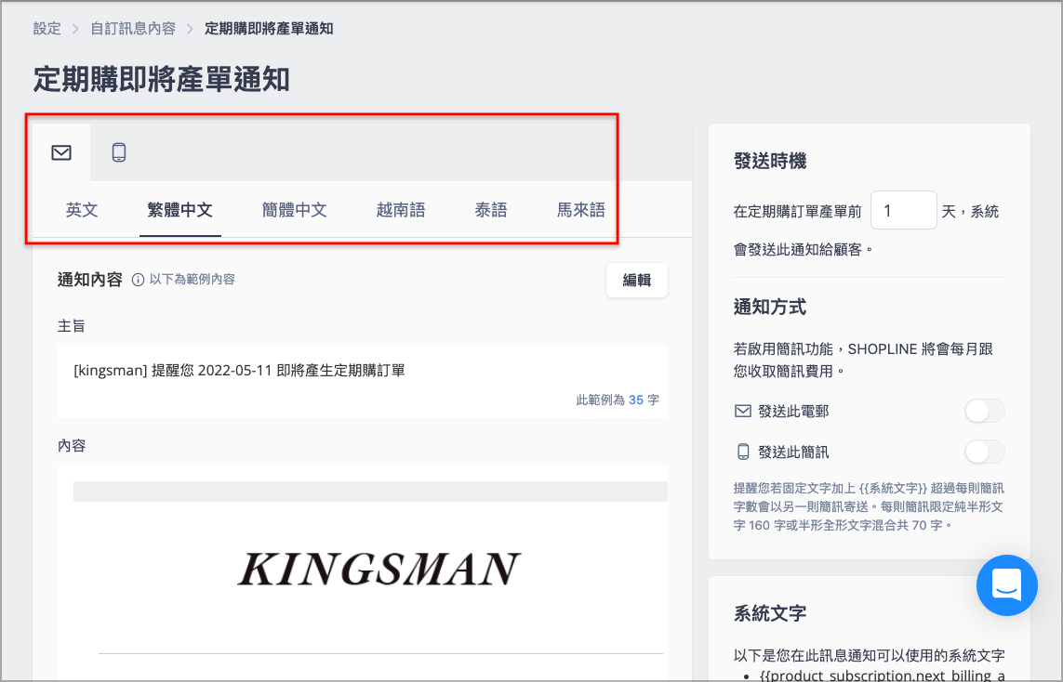Select the 馬來語 language tab
The width and height of the screenshot is (1063, 682).
pyautogui.click(x=581, y=210)
